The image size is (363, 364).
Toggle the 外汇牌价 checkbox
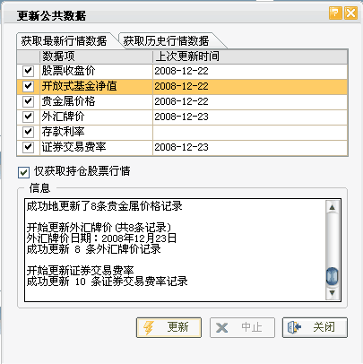28,117
